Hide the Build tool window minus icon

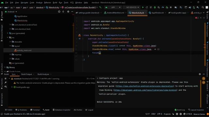click(x=204, y=74)
